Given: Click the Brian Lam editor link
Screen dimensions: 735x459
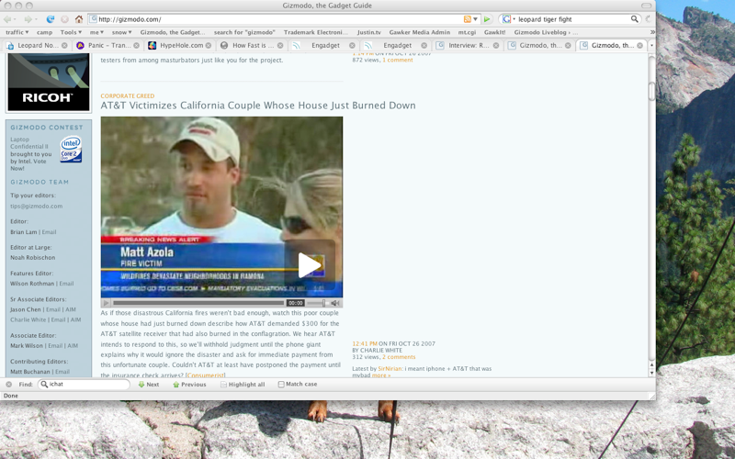Looking at the screenshot, I should click(24, 232).
